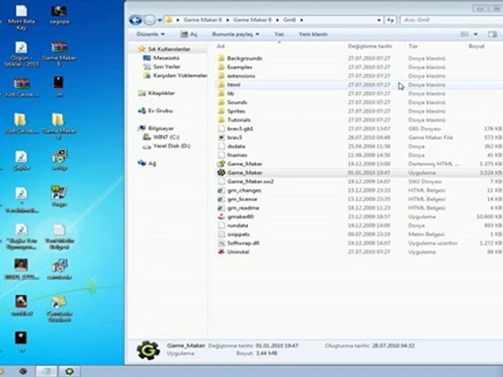The image size is (503, 377).
Task: Expand the arrow after the Gm8 breadcrumb
Action: click(301, 20)
